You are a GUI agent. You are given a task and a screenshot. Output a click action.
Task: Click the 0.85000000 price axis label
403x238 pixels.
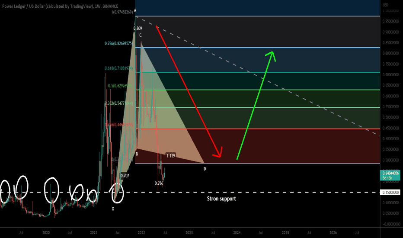pos(390,43)
